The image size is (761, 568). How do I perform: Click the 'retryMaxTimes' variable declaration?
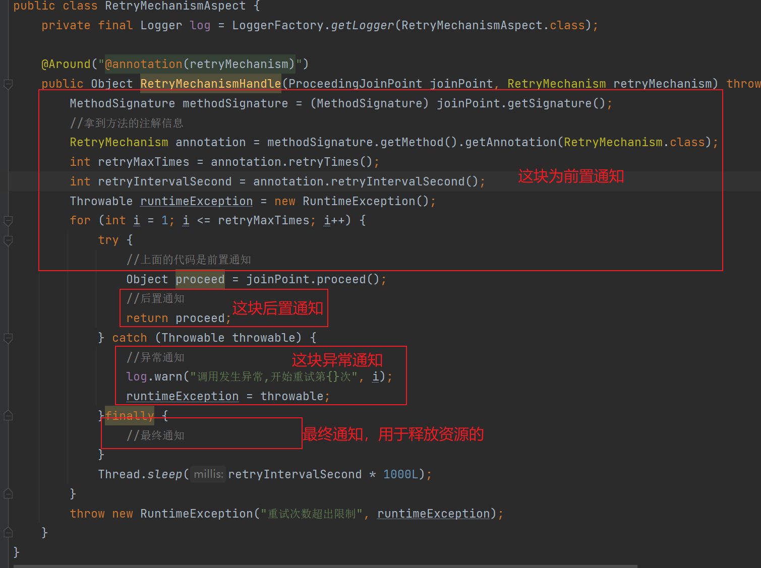[x=144, y=162]
